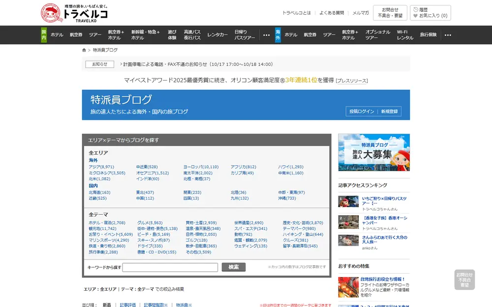
Task: Sort by 特派員
Action: pyautogui.click(x=184, y=305)
